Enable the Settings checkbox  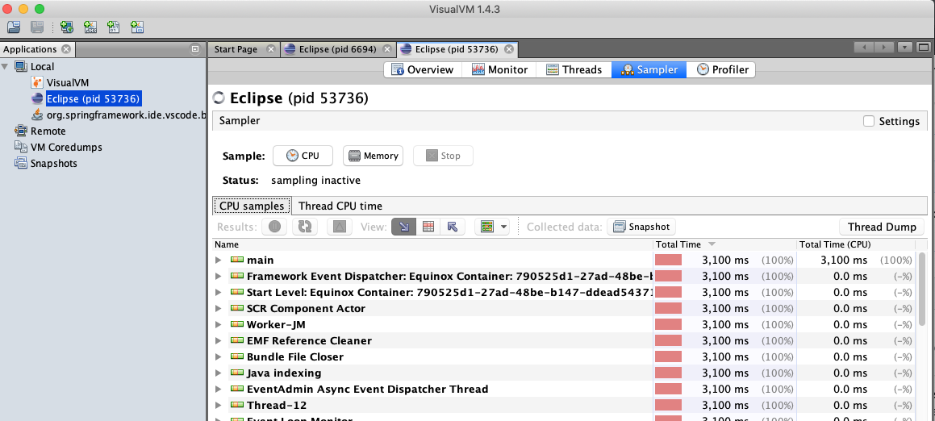[869, 121]
